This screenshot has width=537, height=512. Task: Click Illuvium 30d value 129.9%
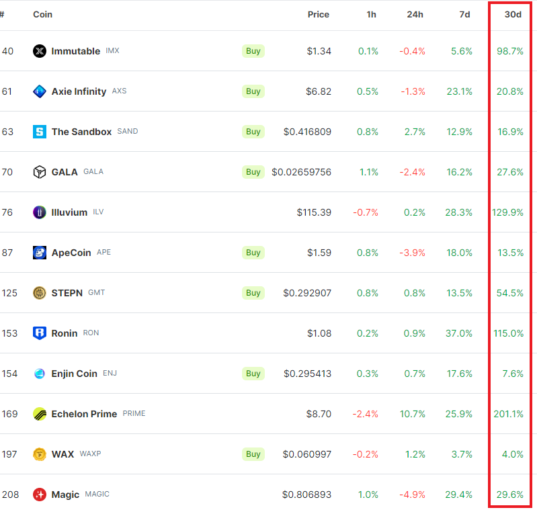click(507, 212)
